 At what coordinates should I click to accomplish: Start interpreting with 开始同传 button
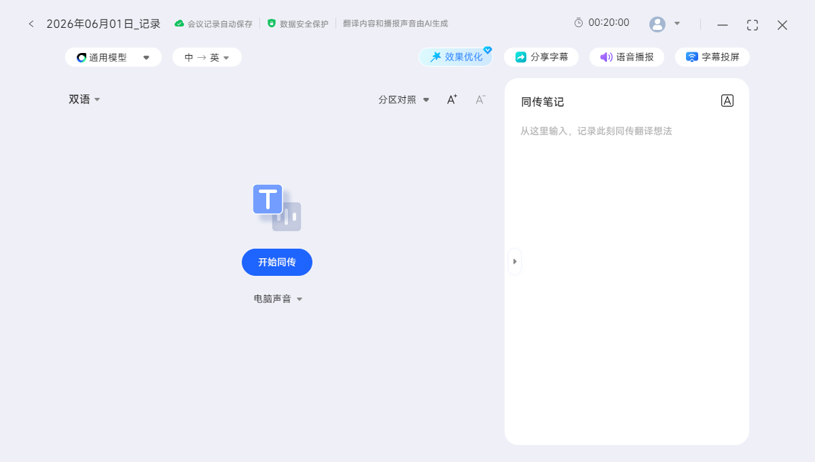coord(277,262)
